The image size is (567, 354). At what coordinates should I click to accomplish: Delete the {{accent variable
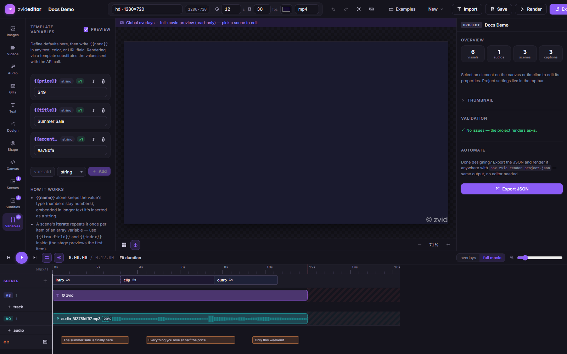[103, 139]
